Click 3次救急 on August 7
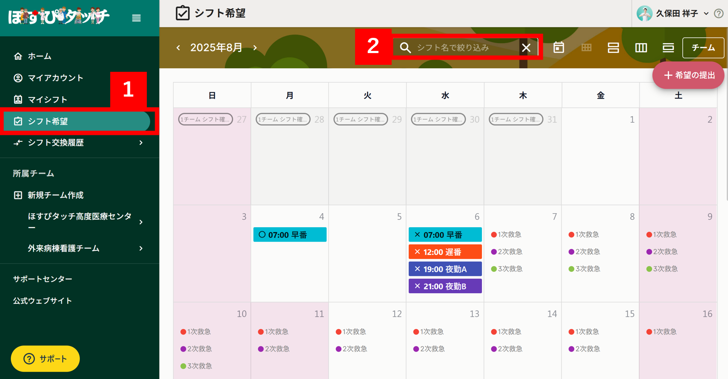 click(507, 269)
